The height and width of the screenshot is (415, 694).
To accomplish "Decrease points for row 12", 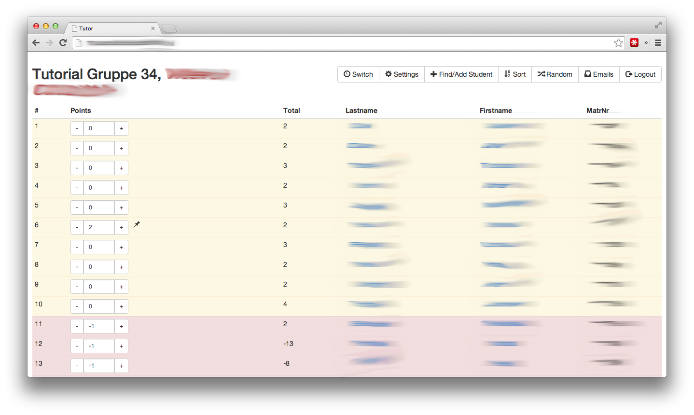I will [x=77, y=346].
